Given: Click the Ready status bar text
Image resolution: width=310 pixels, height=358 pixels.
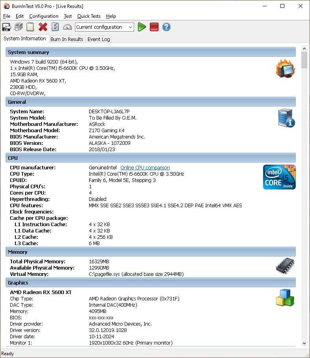Looking at the screenshot, I should point(7,354).
